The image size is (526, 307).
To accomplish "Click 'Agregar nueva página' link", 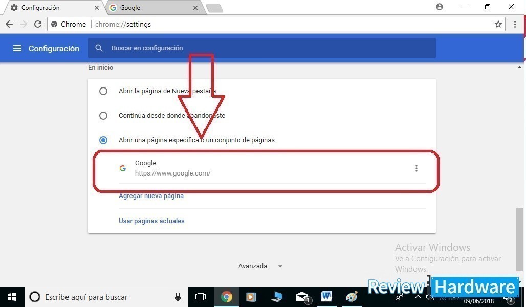I will [x=151, y=196].
